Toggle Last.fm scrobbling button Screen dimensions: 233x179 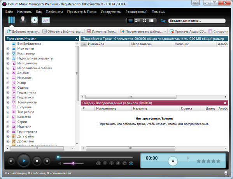coord(98,163)
